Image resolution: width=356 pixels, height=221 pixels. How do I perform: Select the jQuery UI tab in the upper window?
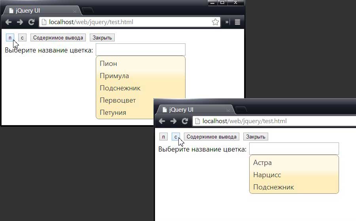pos(42,11)
